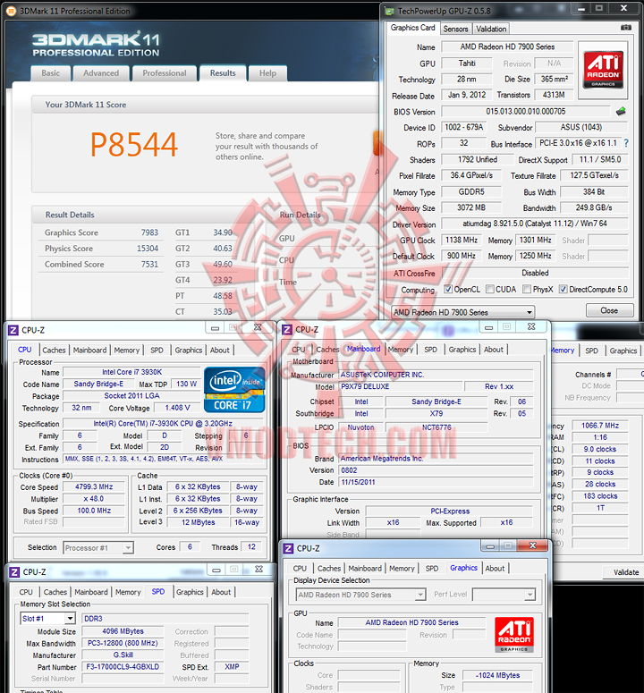Click the BIOS save chip icon in GPU-Z

point(621,111)
